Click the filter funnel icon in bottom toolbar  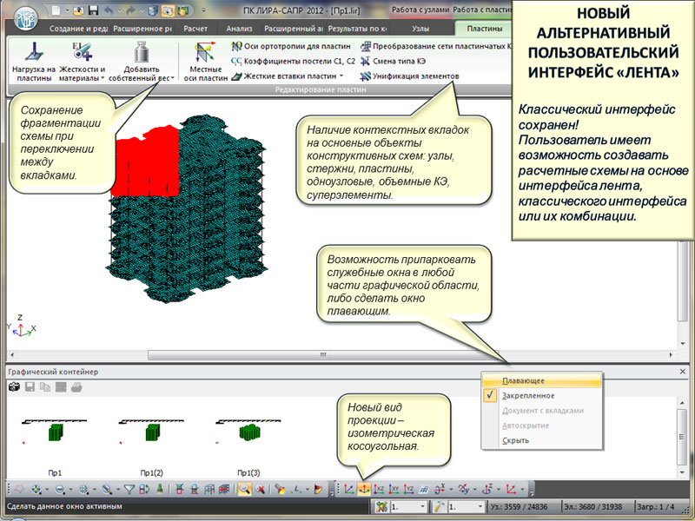click(129, 490)
